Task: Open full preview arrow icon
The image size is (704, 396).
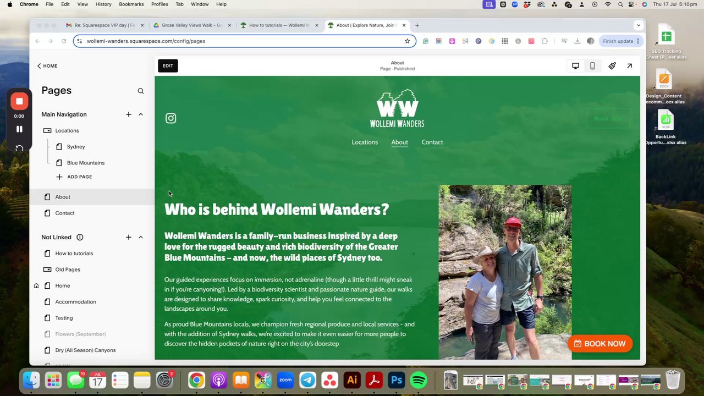Action: pyautogui.click(x=629, y=66)
